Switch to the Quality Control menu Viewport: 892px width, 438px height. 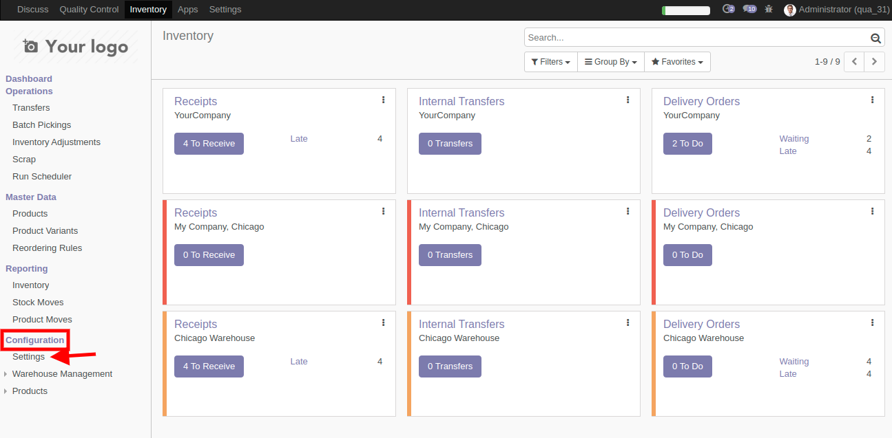point(89,10)
